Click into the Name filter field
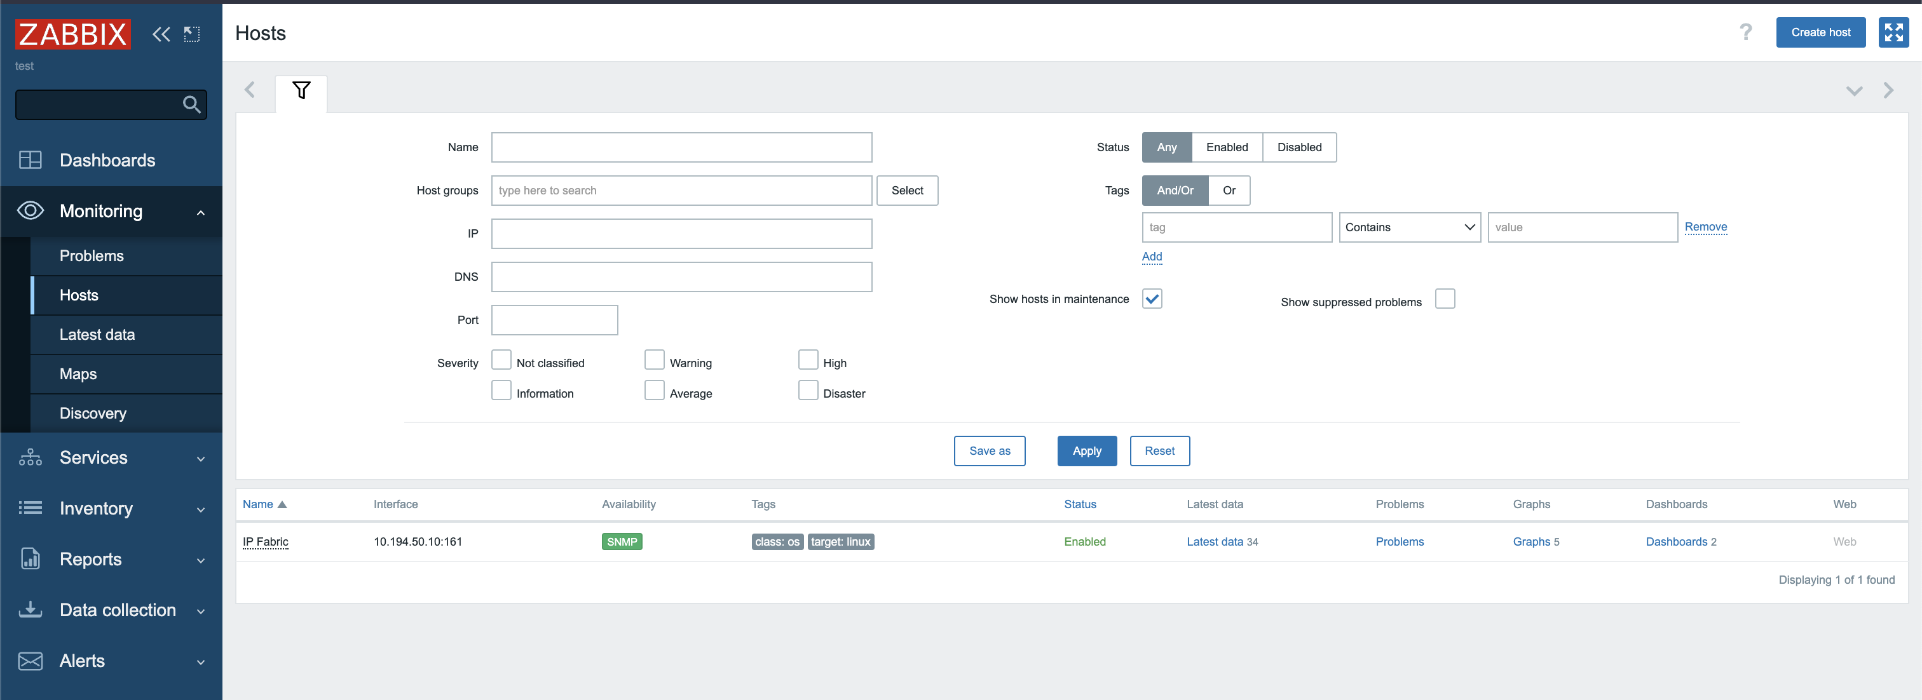Viewport: 1922px width, 700px height. [x=681, y=147]
